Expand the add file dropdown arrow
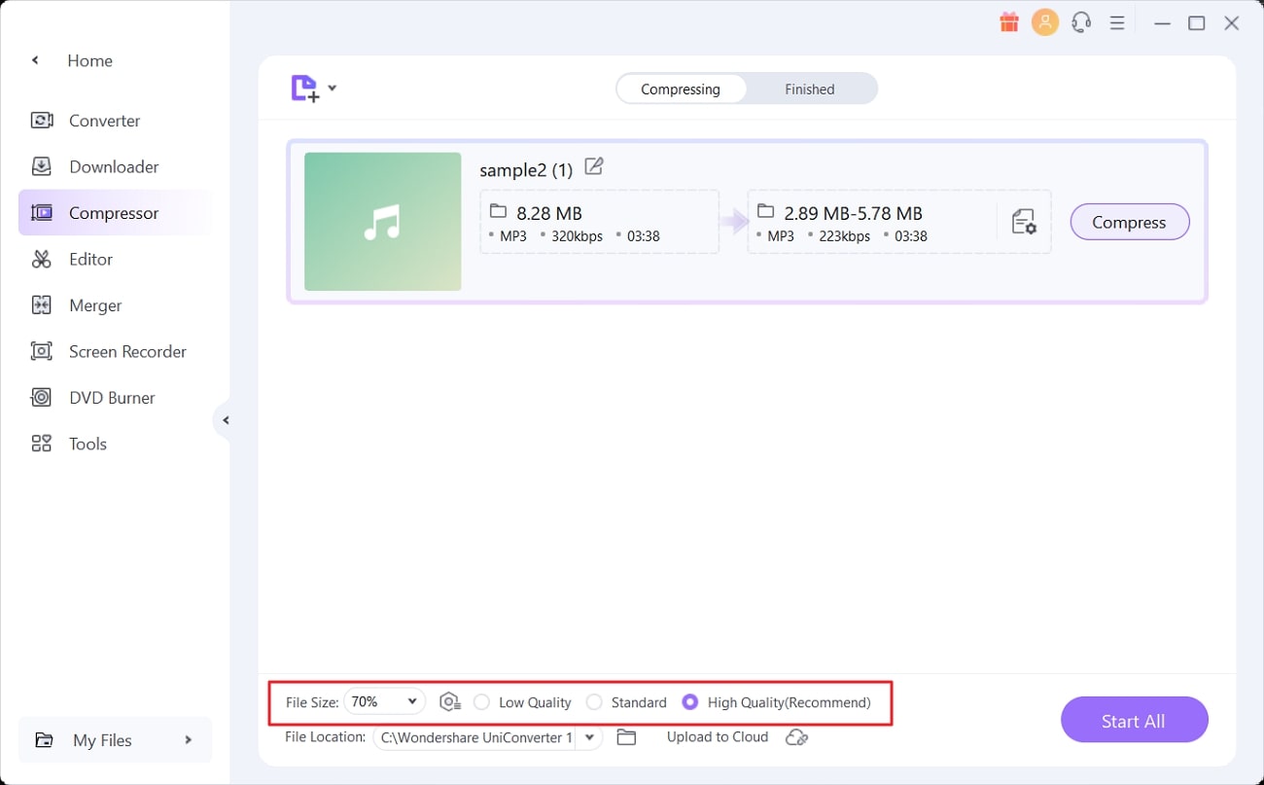The width and height of the screenshot is (1264, 785). coord(333,89)
